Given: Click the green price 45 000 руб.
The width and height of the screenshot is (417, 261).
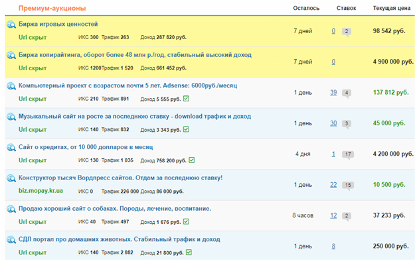Looking at the screenshot, I should [x=389, y=123].
